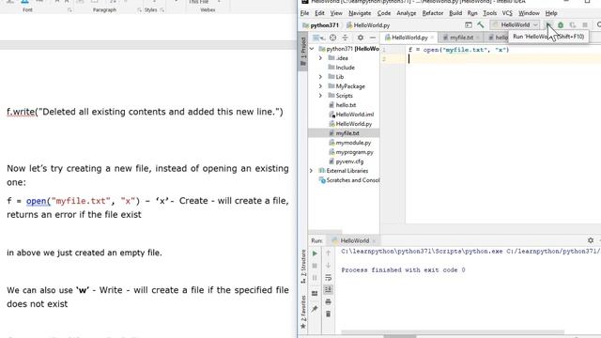Open the Analyze menu
This screenshot has height=338, width=601.
[407, 13]
